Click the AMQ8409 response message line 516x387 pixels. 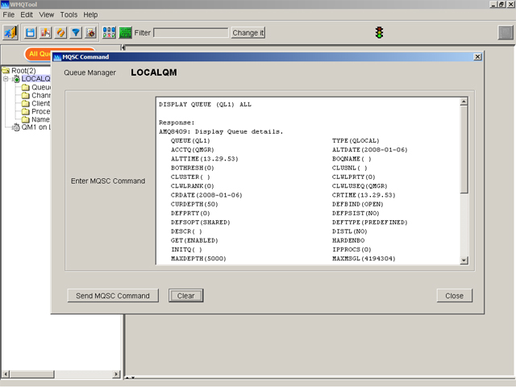(221, 131)
